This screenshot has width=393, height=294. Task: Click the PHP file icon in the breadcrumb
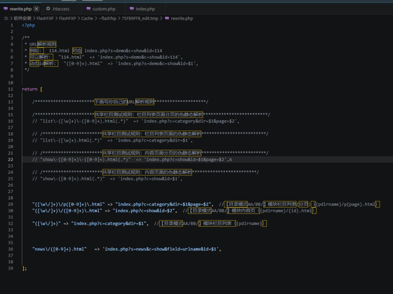click(167, 18)
